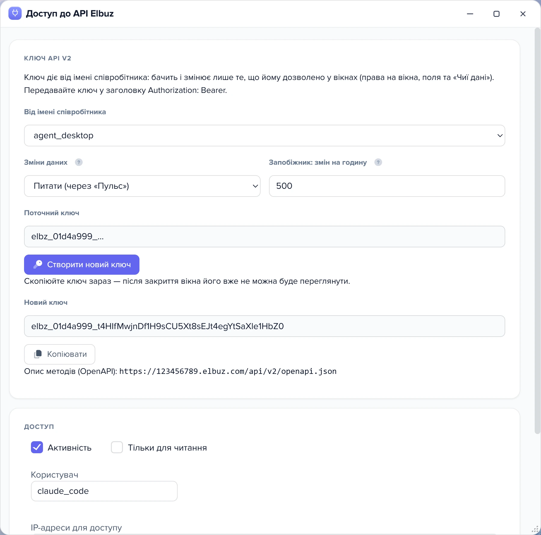This screenshot has height=535, width=541.
Task: Click the Копіювати button
Action: click(60, 354)
